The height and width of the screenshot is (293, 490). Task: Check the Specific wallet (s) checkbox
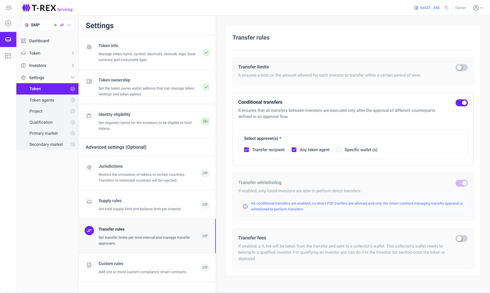tap(339, 150)
